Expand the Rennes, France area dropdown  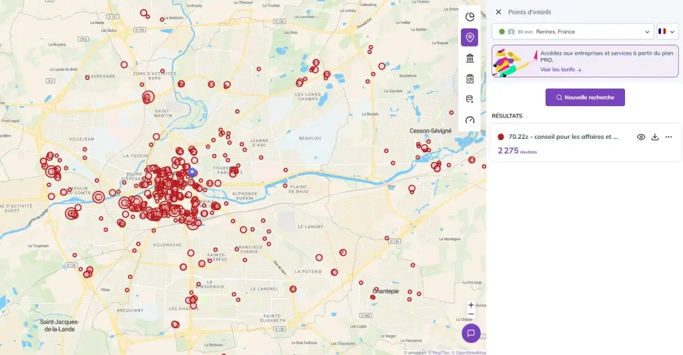point(573,32)
